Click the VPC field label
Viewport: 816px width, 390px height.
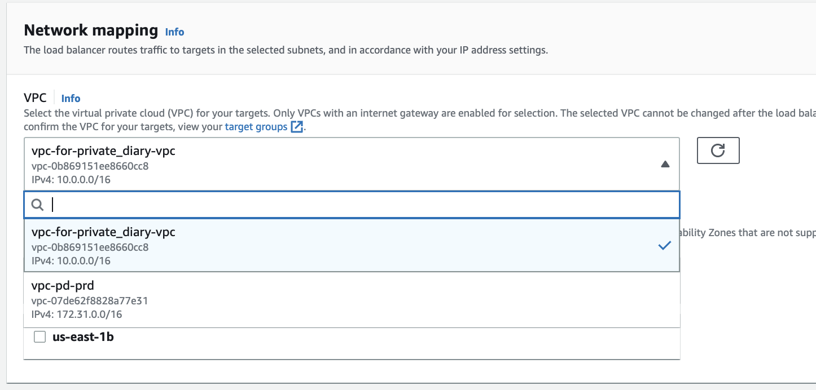click(35, 97)
